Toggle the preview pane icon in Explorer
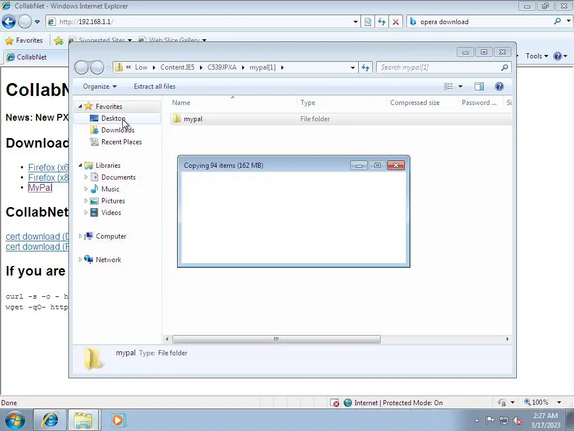Viewport: 574px width, 431px height. tap(479, 86)
